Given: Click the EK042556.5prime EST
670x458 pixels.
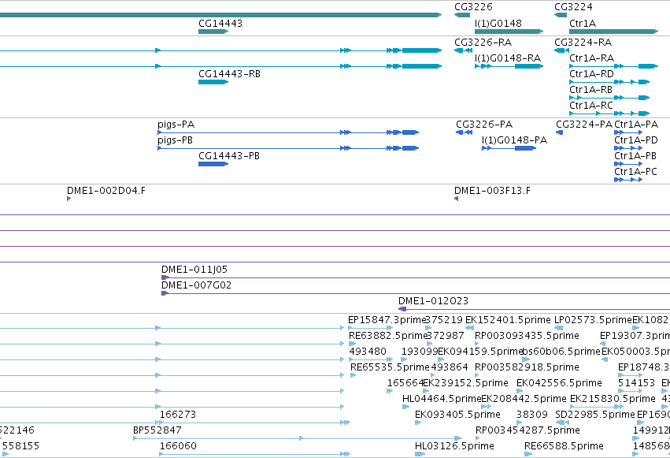Looking at the screenshot, I should [520, 391].
